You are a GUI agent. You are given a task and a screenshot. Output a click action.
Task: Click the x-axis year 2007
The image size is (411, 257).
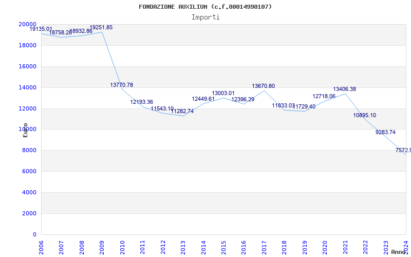click(61, 247)
